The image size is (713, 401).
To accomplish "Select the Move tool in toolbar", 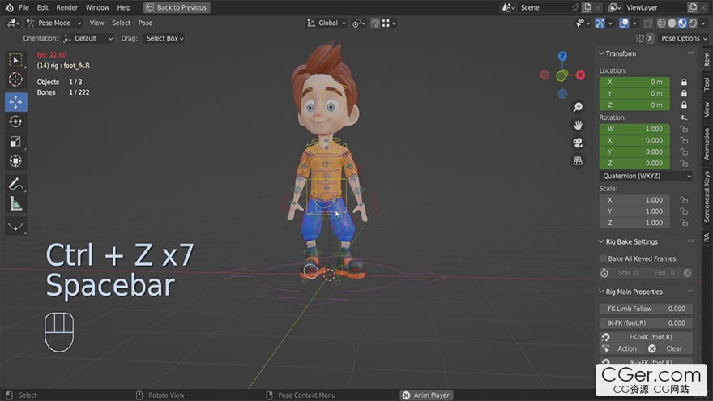I will tap(16, 102).
